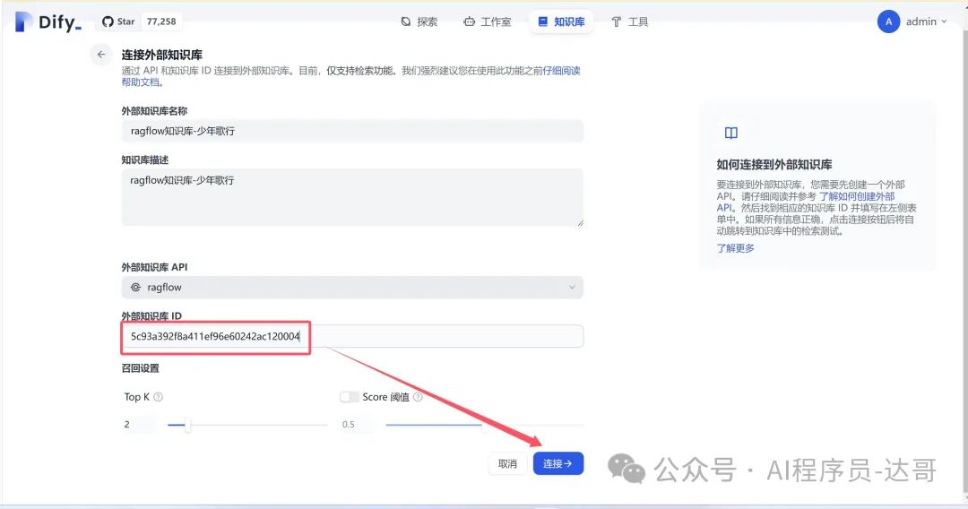The image size is (968, 509).
Task: Click the 连接 button
Action: pyautogui.click(x=558, y=463)
